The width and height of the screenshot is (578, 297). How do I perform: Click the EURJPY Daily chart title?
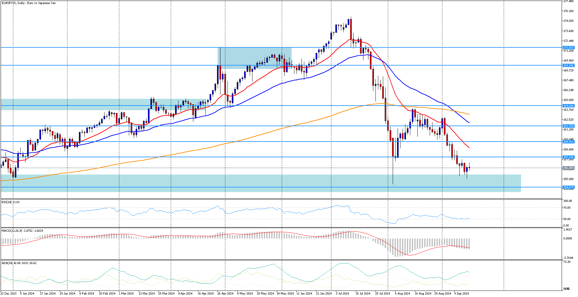click(x=29, y=3)
